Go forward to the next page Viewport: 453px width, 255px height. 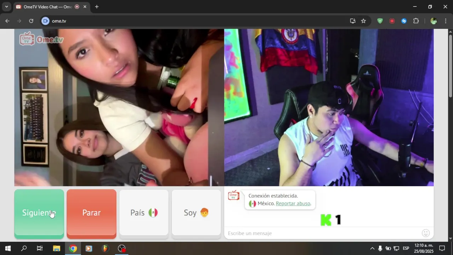point(19,21)
